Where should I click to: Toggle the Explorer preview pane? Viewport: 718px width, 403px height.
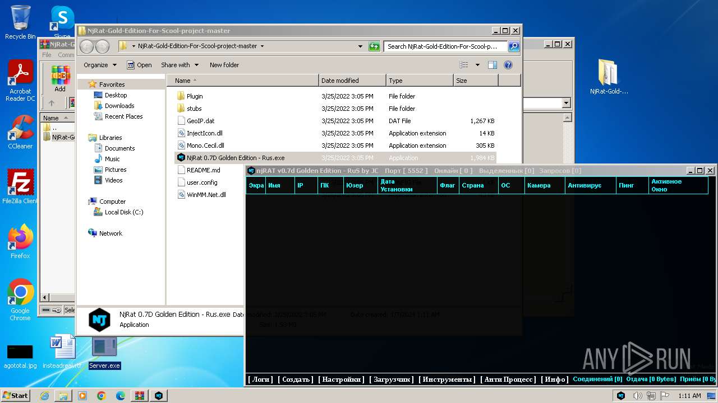pos(492,65)
